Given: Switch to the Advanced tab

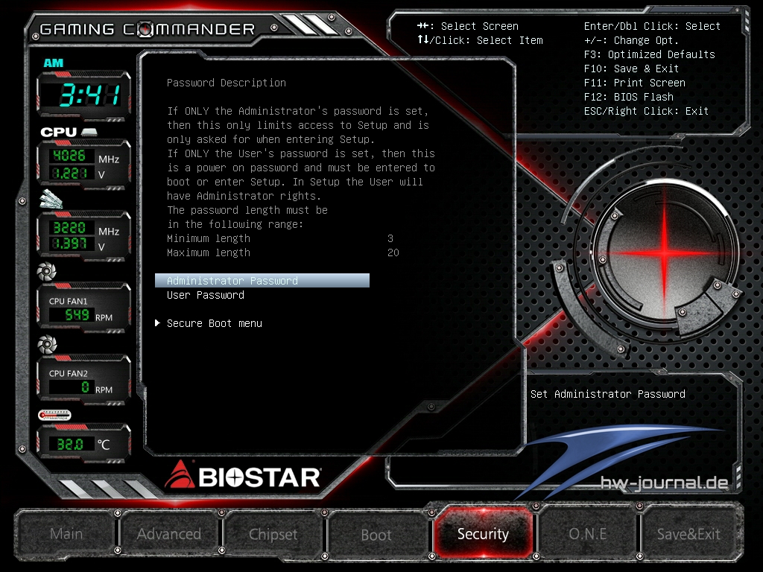Looking at the screenshot, I should [x=169, y=533].
